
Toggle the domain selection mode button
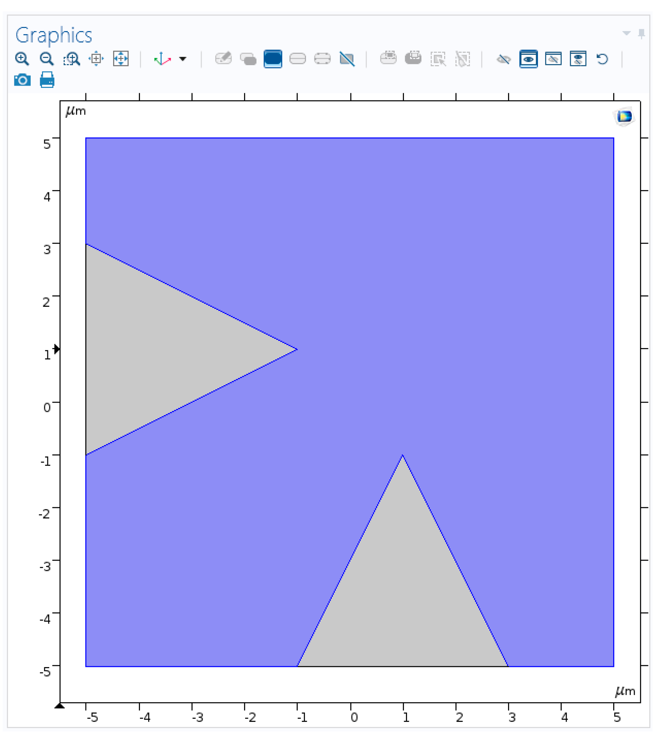coord(272,59)
